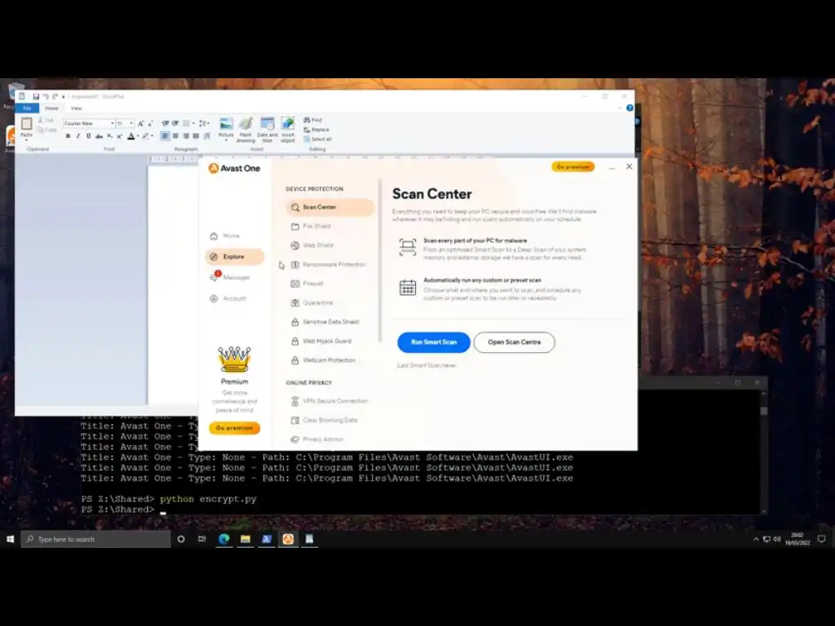The image size is (835, 626).
Task: Click the Paste clipboard icon in WordPad
Action: pos(26,124)
